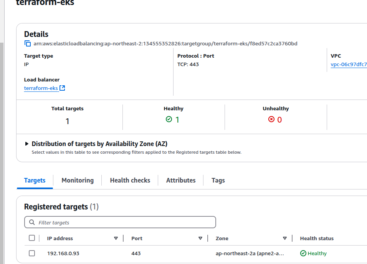
Task: Open the Attributes tab
Action: pos(181,180)
